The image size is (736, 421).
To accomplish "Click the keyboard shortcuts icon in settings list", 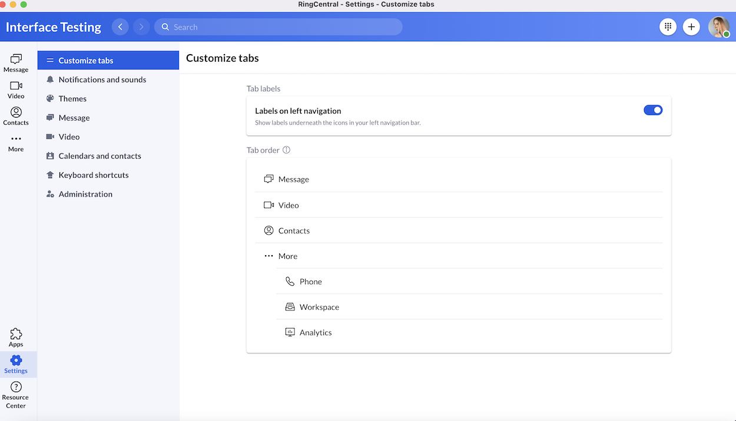I will [x=50, y=175].
